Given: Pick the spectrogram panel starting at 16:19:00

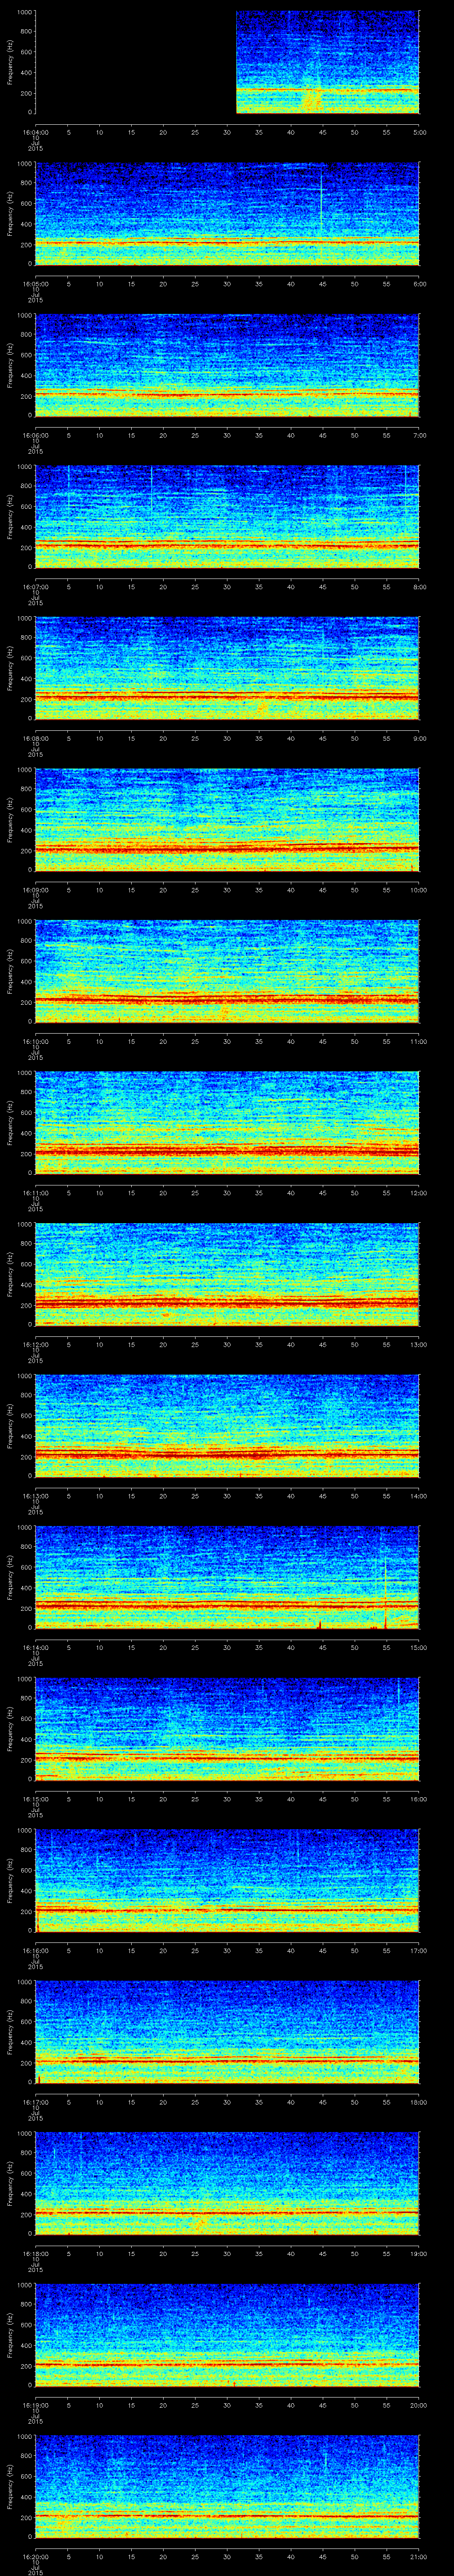Looking at the screenshot, I should point(227,2336).
